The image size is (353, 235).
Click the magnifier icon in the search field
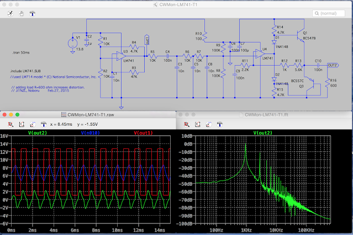click(317, 13)
